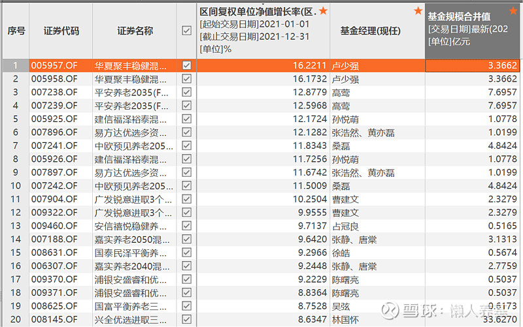Click fund manager 徐皓
Viewport: 523px width, 327px height.
[x=341, y=253]
